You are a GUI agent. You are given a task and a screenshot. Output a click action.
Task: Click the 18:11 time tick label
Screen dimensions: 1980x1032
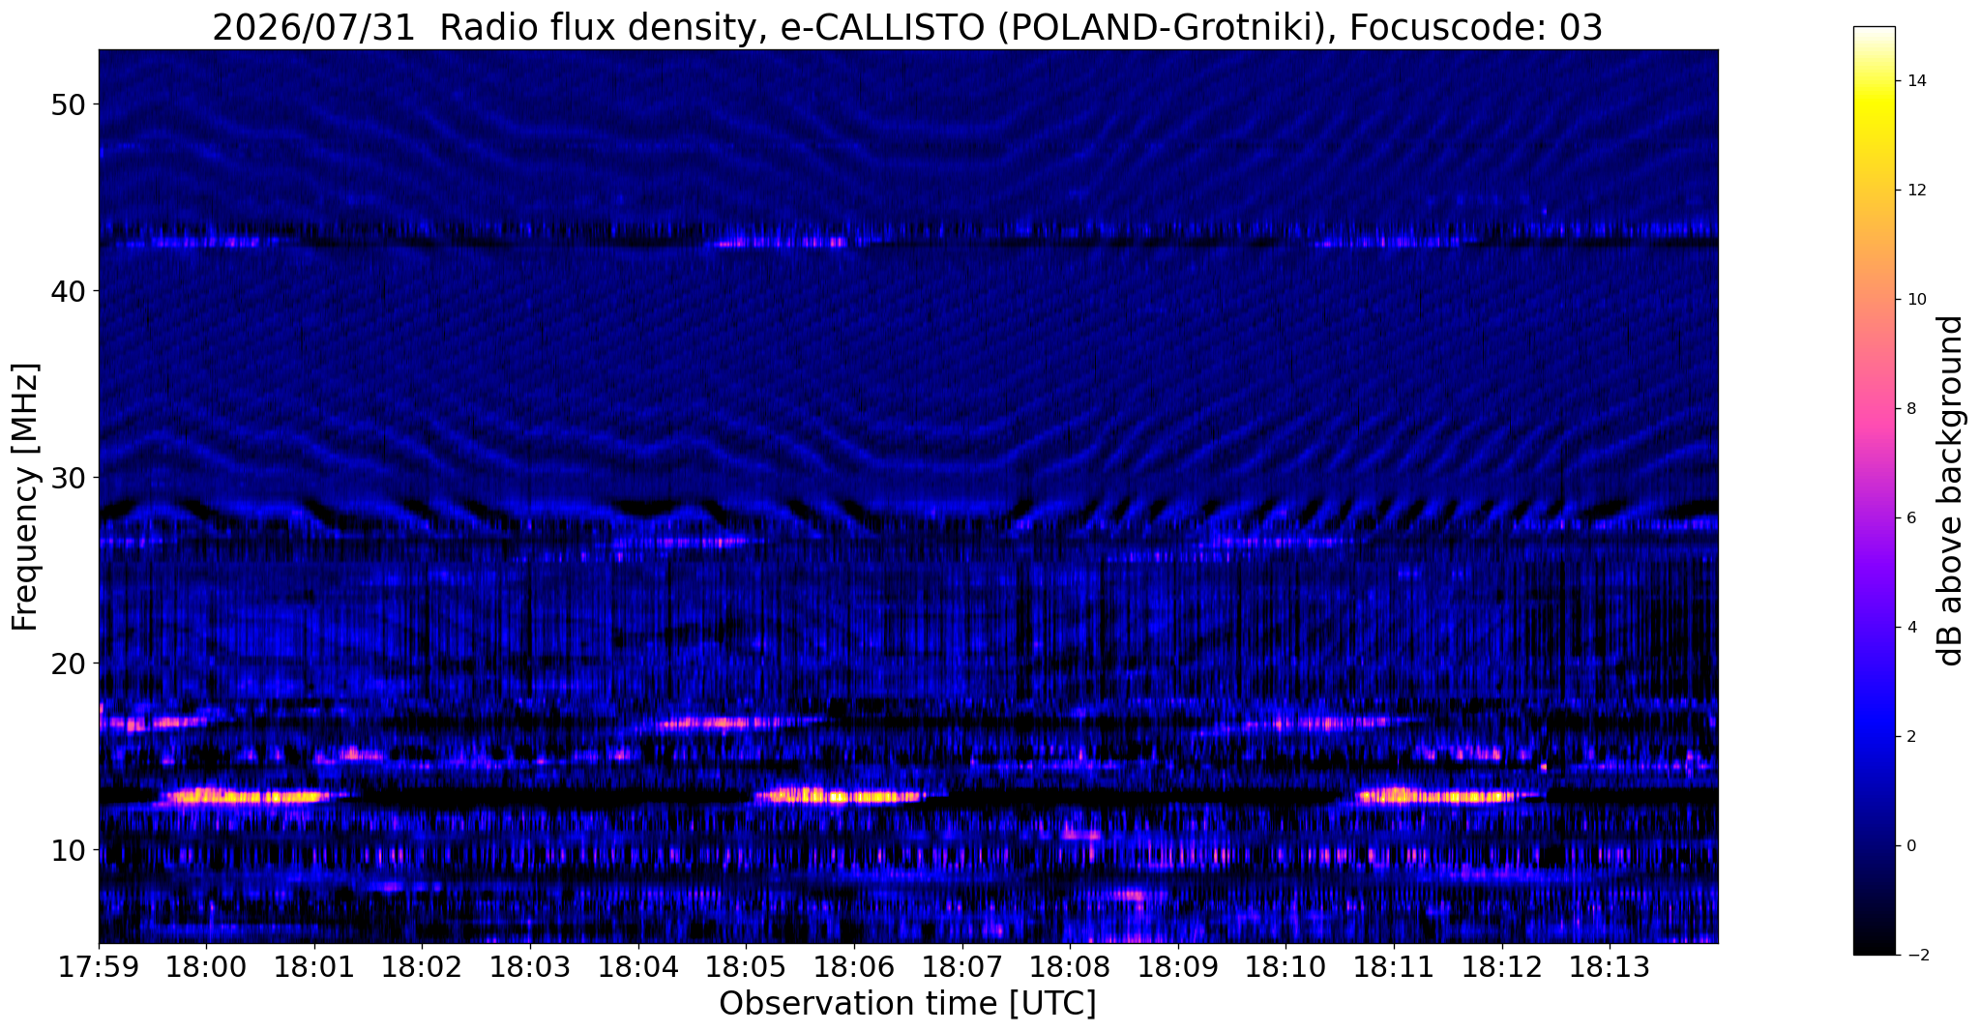point(1394,967)
